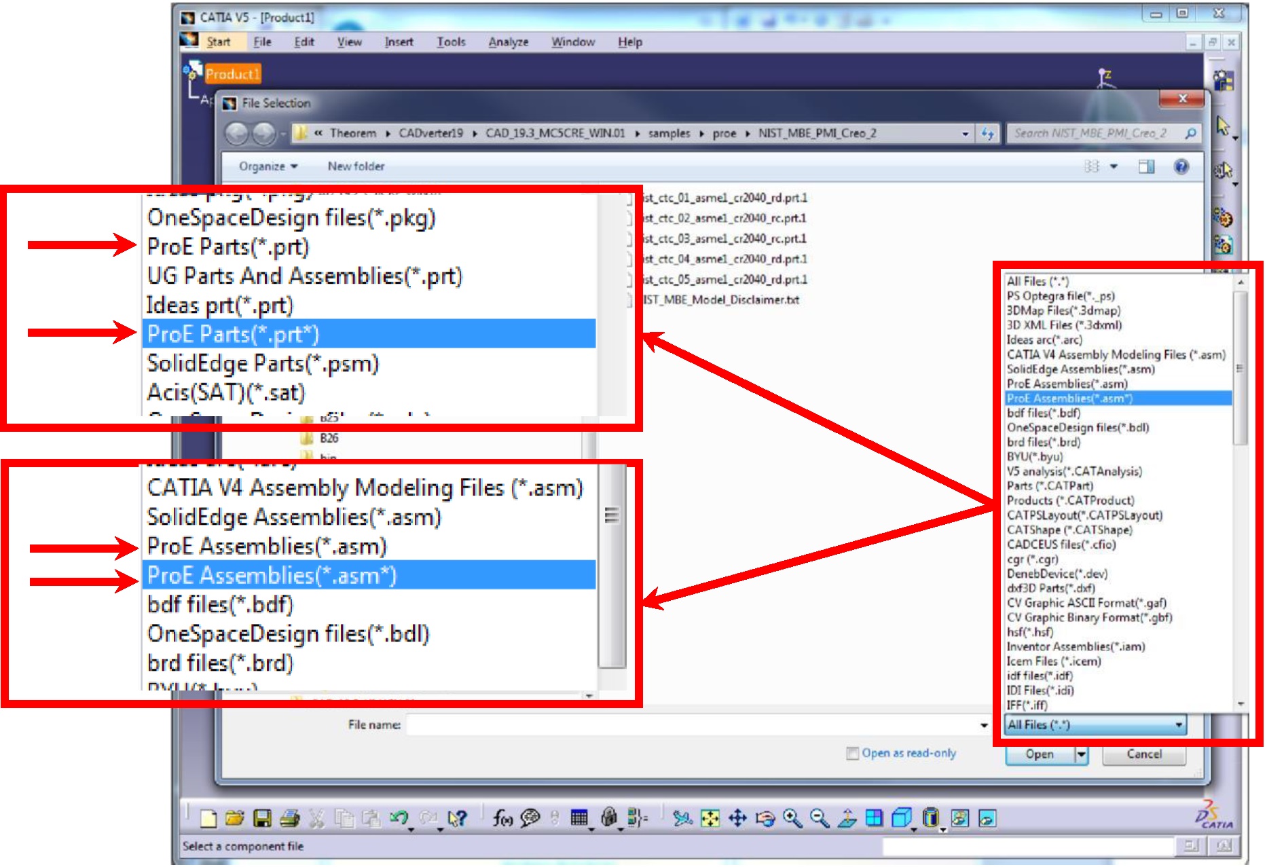Viewport: 1267px width, 867px height.
Task: Select Parts (*.CATPart) in type list
Action: (x=1050, y=486)
